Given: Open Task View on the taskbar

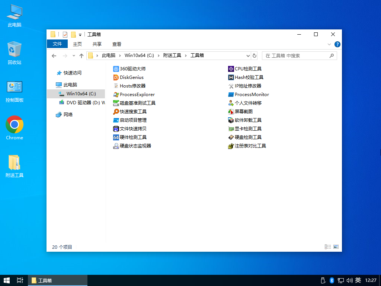Looking at the screenshot, I should (20, 280).
